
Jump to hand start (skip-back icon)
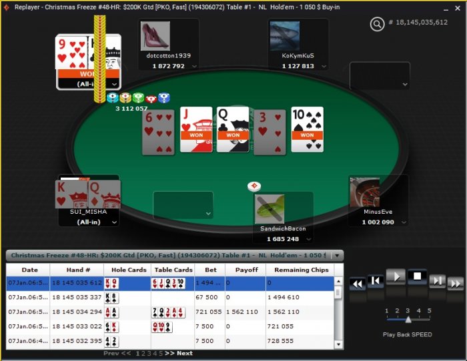pyautogui.click(x=375, y=280)
